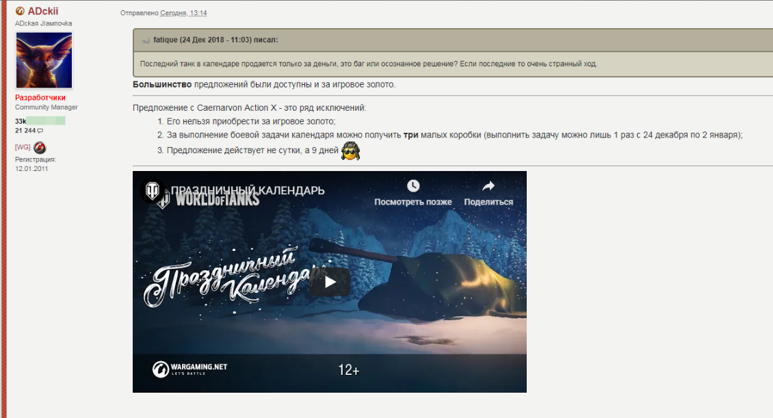The width and height of the screenshot is (773, 418).
Task: Click the green reputation bar next to 33k
Action: [x=46, y=121]
